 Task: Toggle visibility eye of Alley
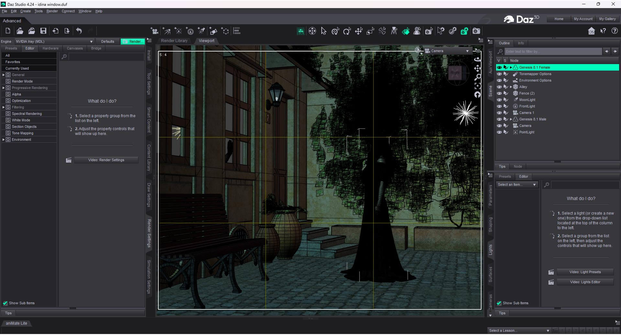pyautogui.click(x=499, y=87)
